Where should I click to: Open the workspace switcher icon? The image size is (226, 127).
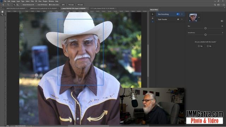coord(219,5)
